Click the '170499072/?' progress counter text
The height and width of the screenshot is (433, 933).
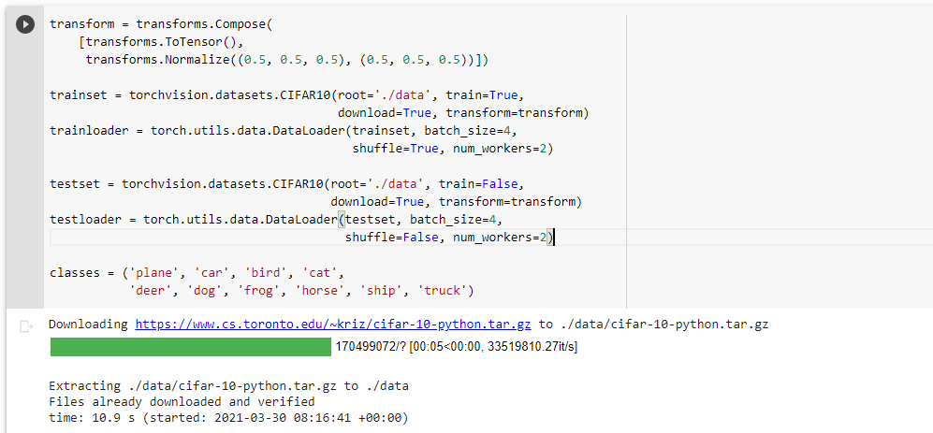coord(371,347)
